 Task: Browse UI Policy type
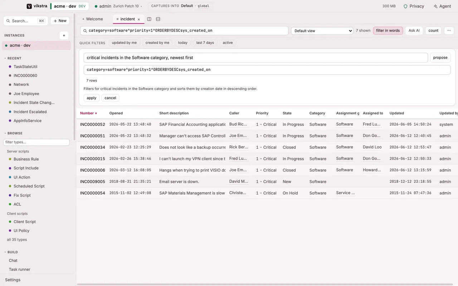(21, 231)
